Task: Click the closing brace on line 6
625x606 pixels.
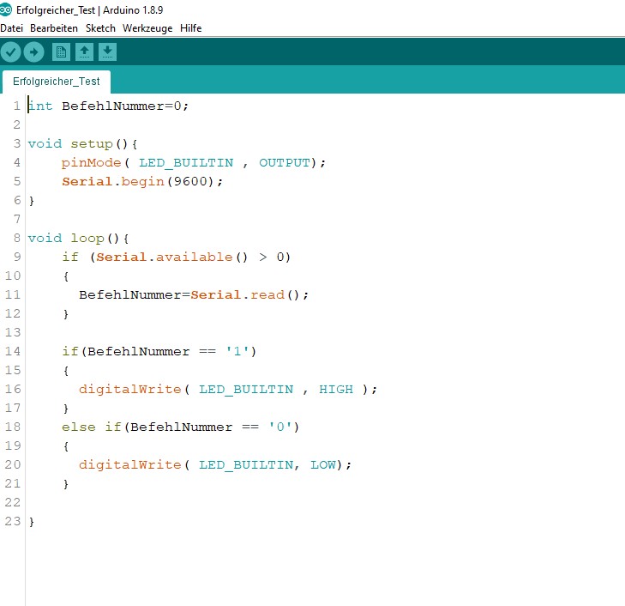Action: pos(32,201)
